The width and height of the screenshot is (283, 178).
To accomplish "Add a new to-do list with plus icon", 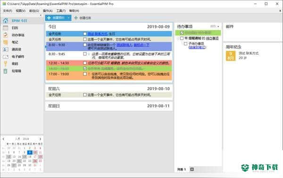I will coord(192,170).
